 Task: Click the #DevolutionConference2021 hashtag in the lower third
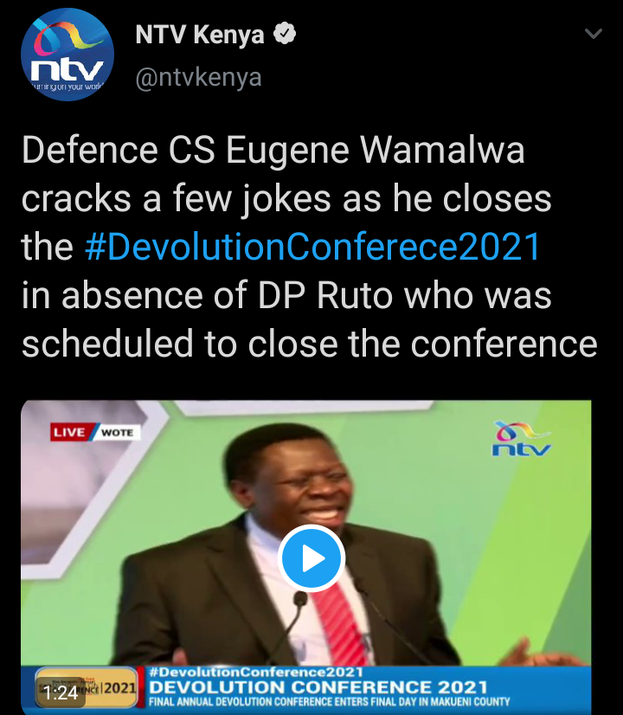click(x=255, y=672)
